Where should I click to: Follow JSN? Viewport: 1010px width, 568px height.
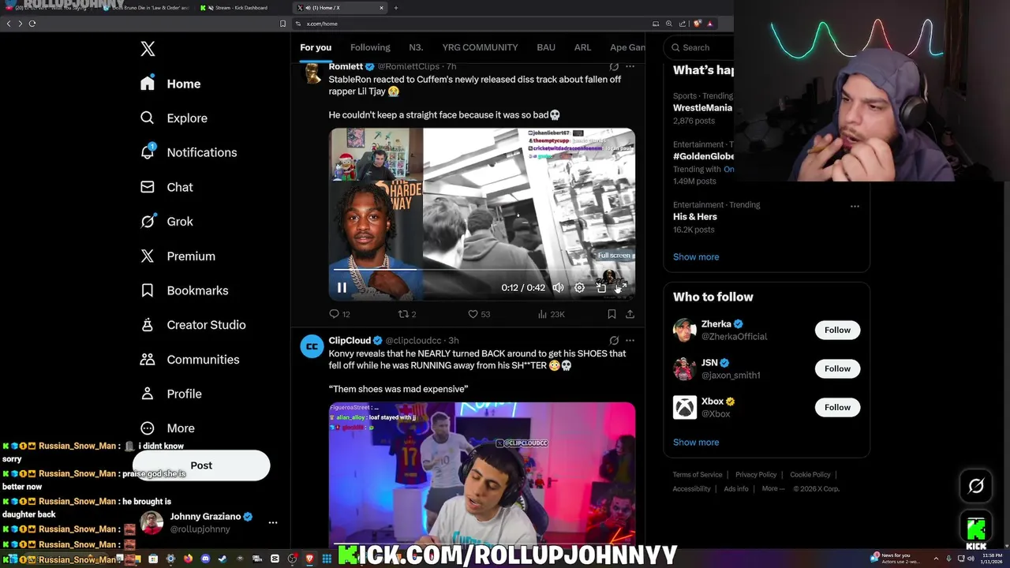(x=837, y=368)
